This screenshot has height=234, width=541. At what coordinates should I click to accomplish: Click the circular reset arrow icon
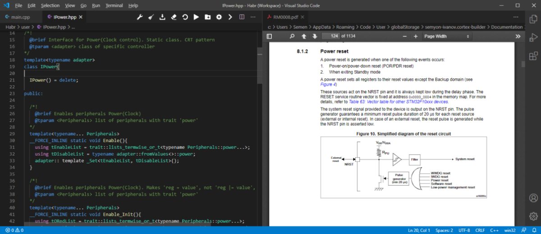185,17
